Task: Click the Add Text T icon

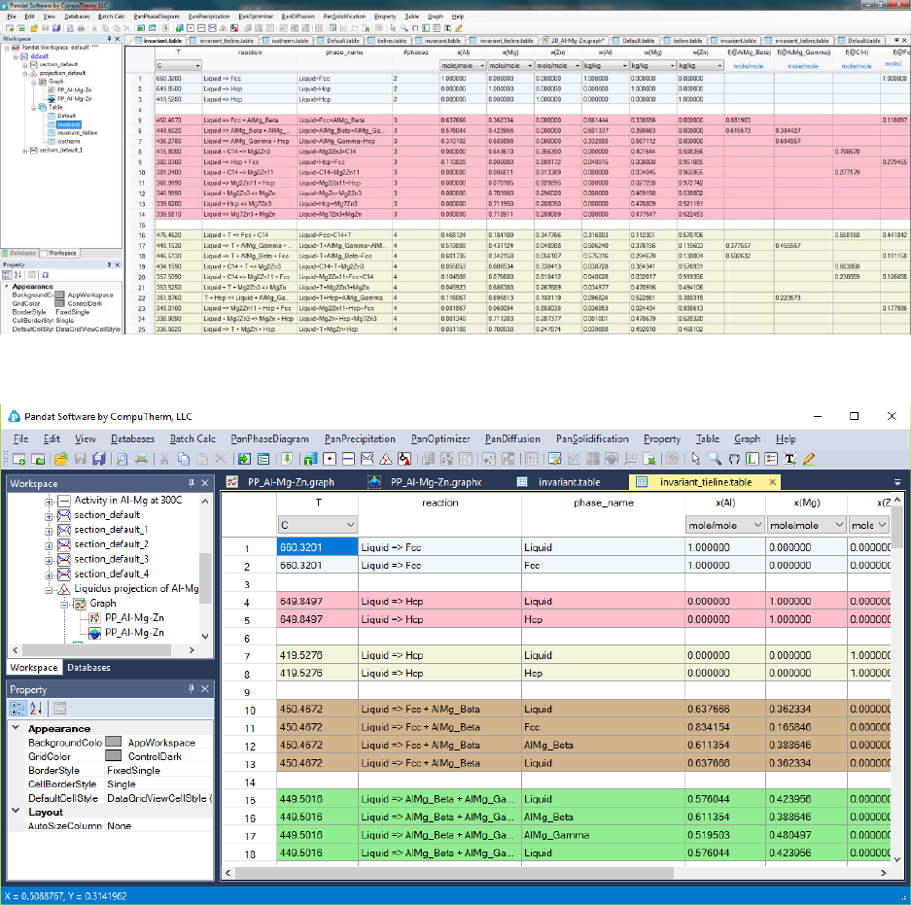Action: [x=790, y=460]
